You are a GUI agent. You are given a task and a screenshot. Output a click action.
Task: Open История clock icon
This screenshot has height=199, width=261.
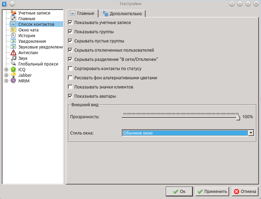pos(13,36)
